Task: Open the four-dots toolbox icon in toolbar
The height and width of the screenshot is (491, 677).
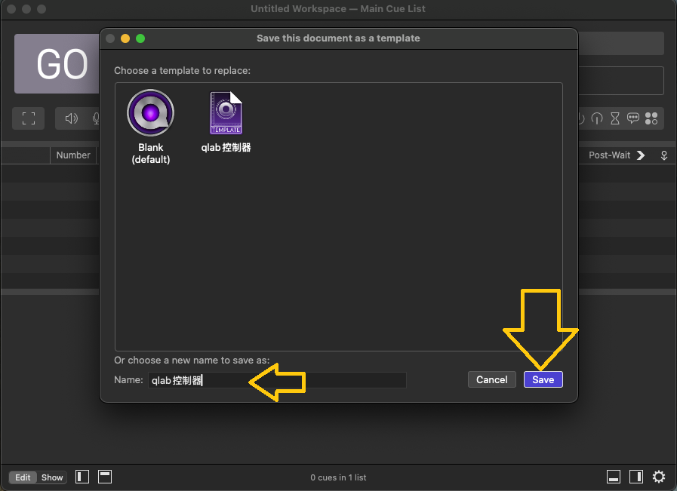Action: pyautogui.click(x=651, y=118)
